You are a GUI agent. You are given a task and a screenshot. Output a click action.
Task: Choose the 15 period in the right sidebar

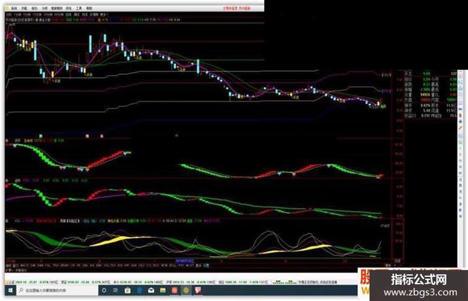click(x=460, y=161)
